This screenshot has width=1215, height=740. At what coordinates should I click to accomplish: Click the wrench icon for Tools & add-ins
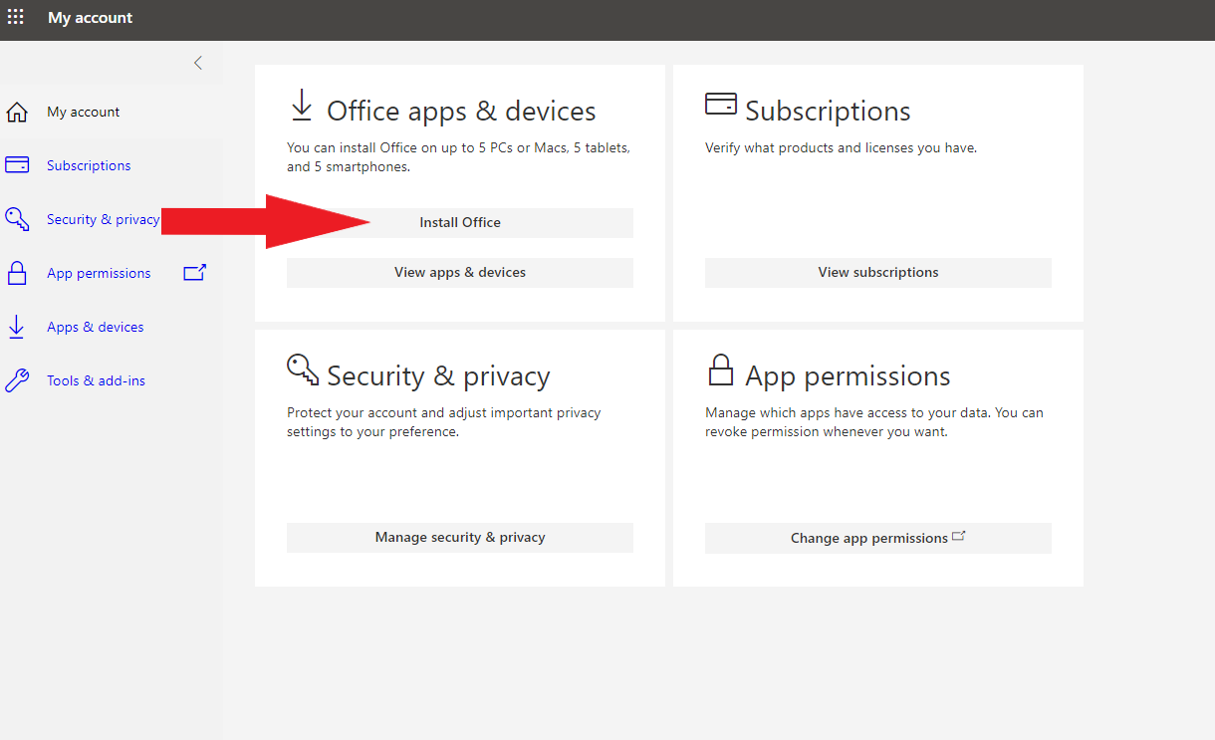click(17, 380)
